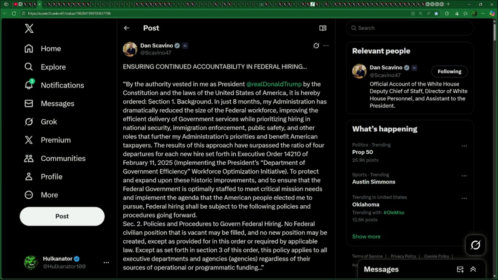The height and width of the screenshot is (280, 498).
Task: Open the Privacy Policy link
Action: click(403, 256)
